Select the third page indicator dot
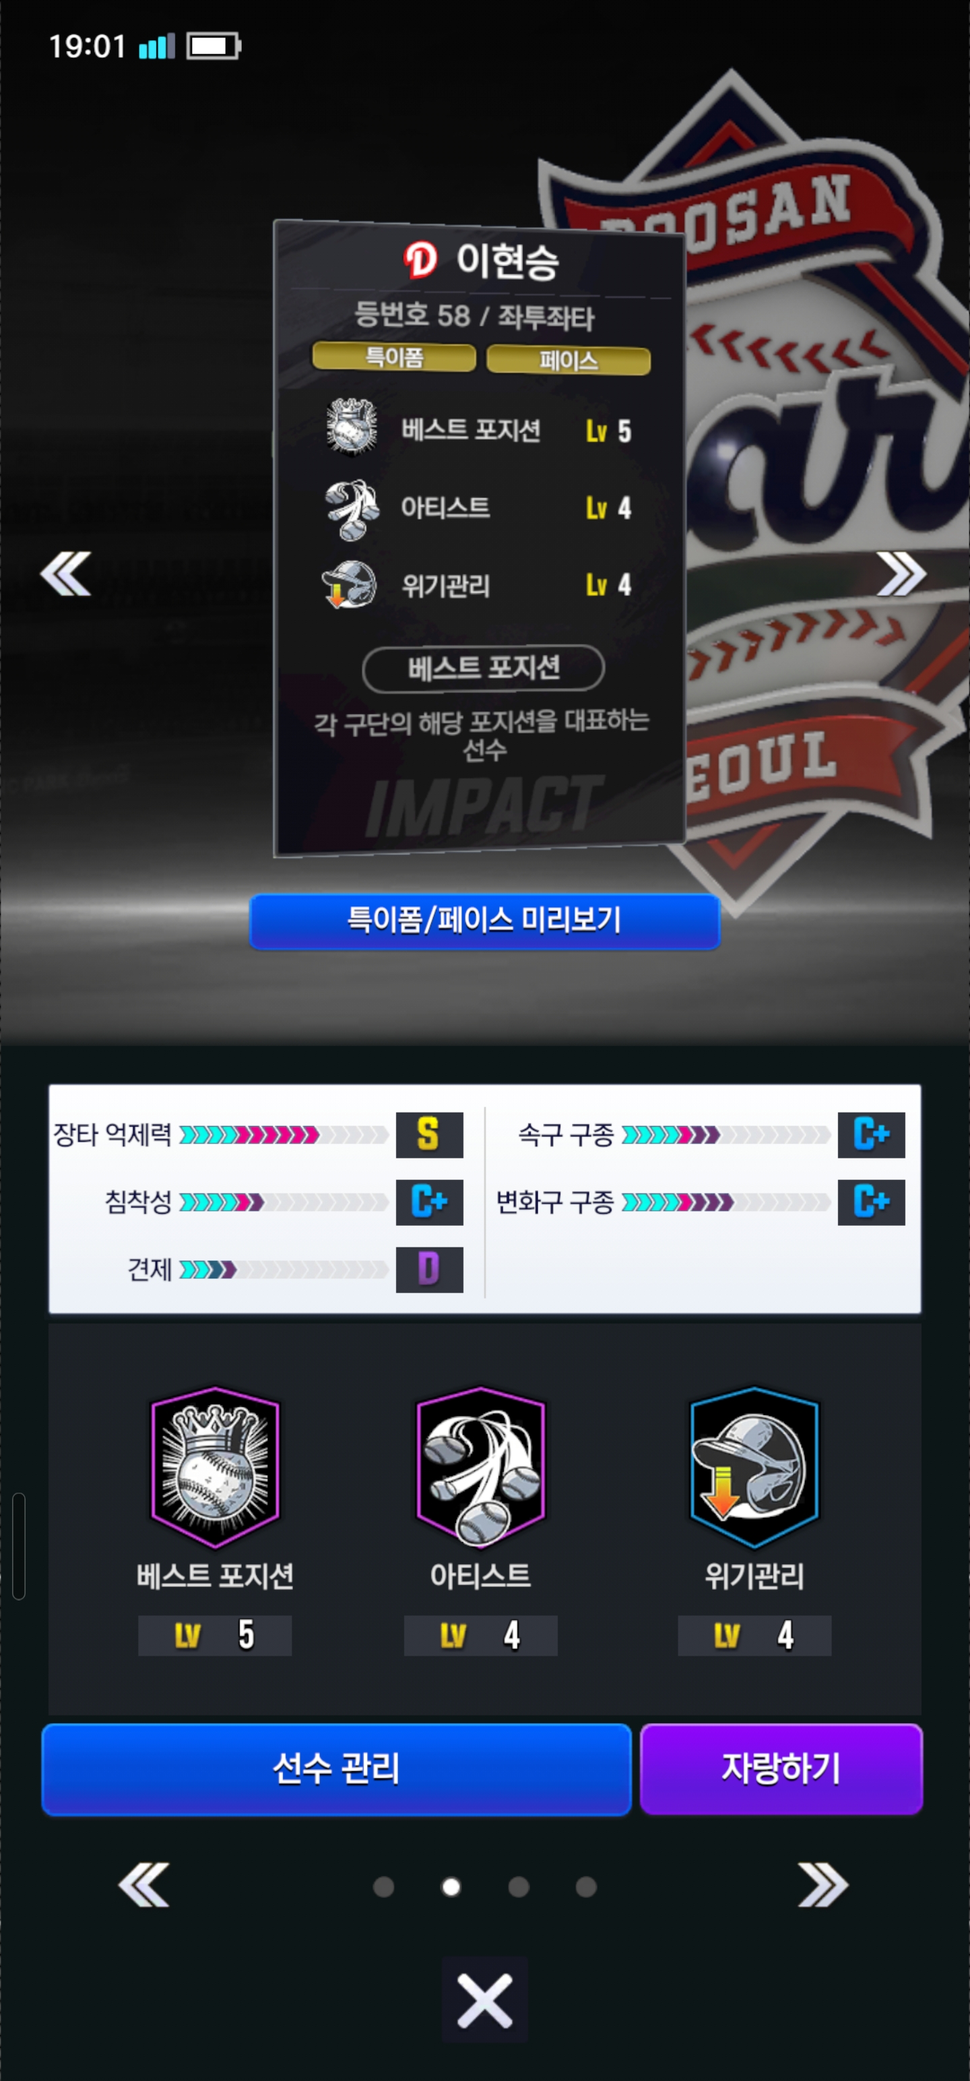The image size is (970, 2081). point(519,1887)
